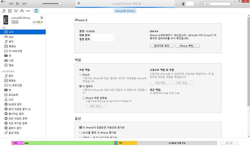Open 소리 tones in the device sidebar
The image size is (250, 148).
pos(23,99)
